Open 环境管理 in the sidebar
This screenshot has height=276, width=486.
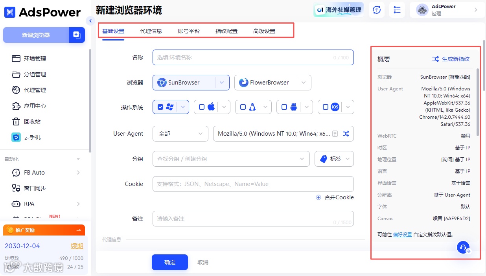(35, 59)
